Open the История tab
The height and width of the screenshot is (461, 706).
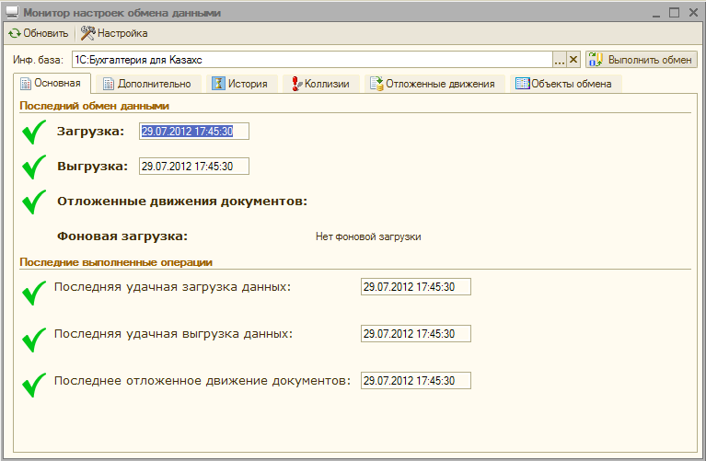[239, 84]
